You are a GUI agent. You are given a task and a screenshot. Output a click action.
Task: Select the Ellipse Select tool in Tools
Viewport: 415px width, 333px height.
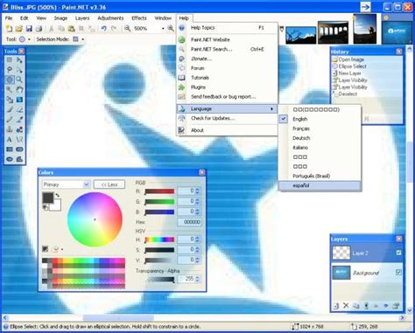pyautogui.click(x=10, y=80)
